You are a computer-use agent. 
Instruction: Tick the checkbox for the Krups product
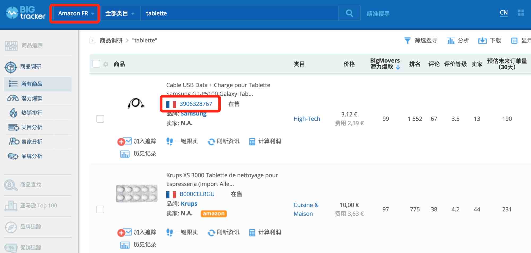click(100, 210)
